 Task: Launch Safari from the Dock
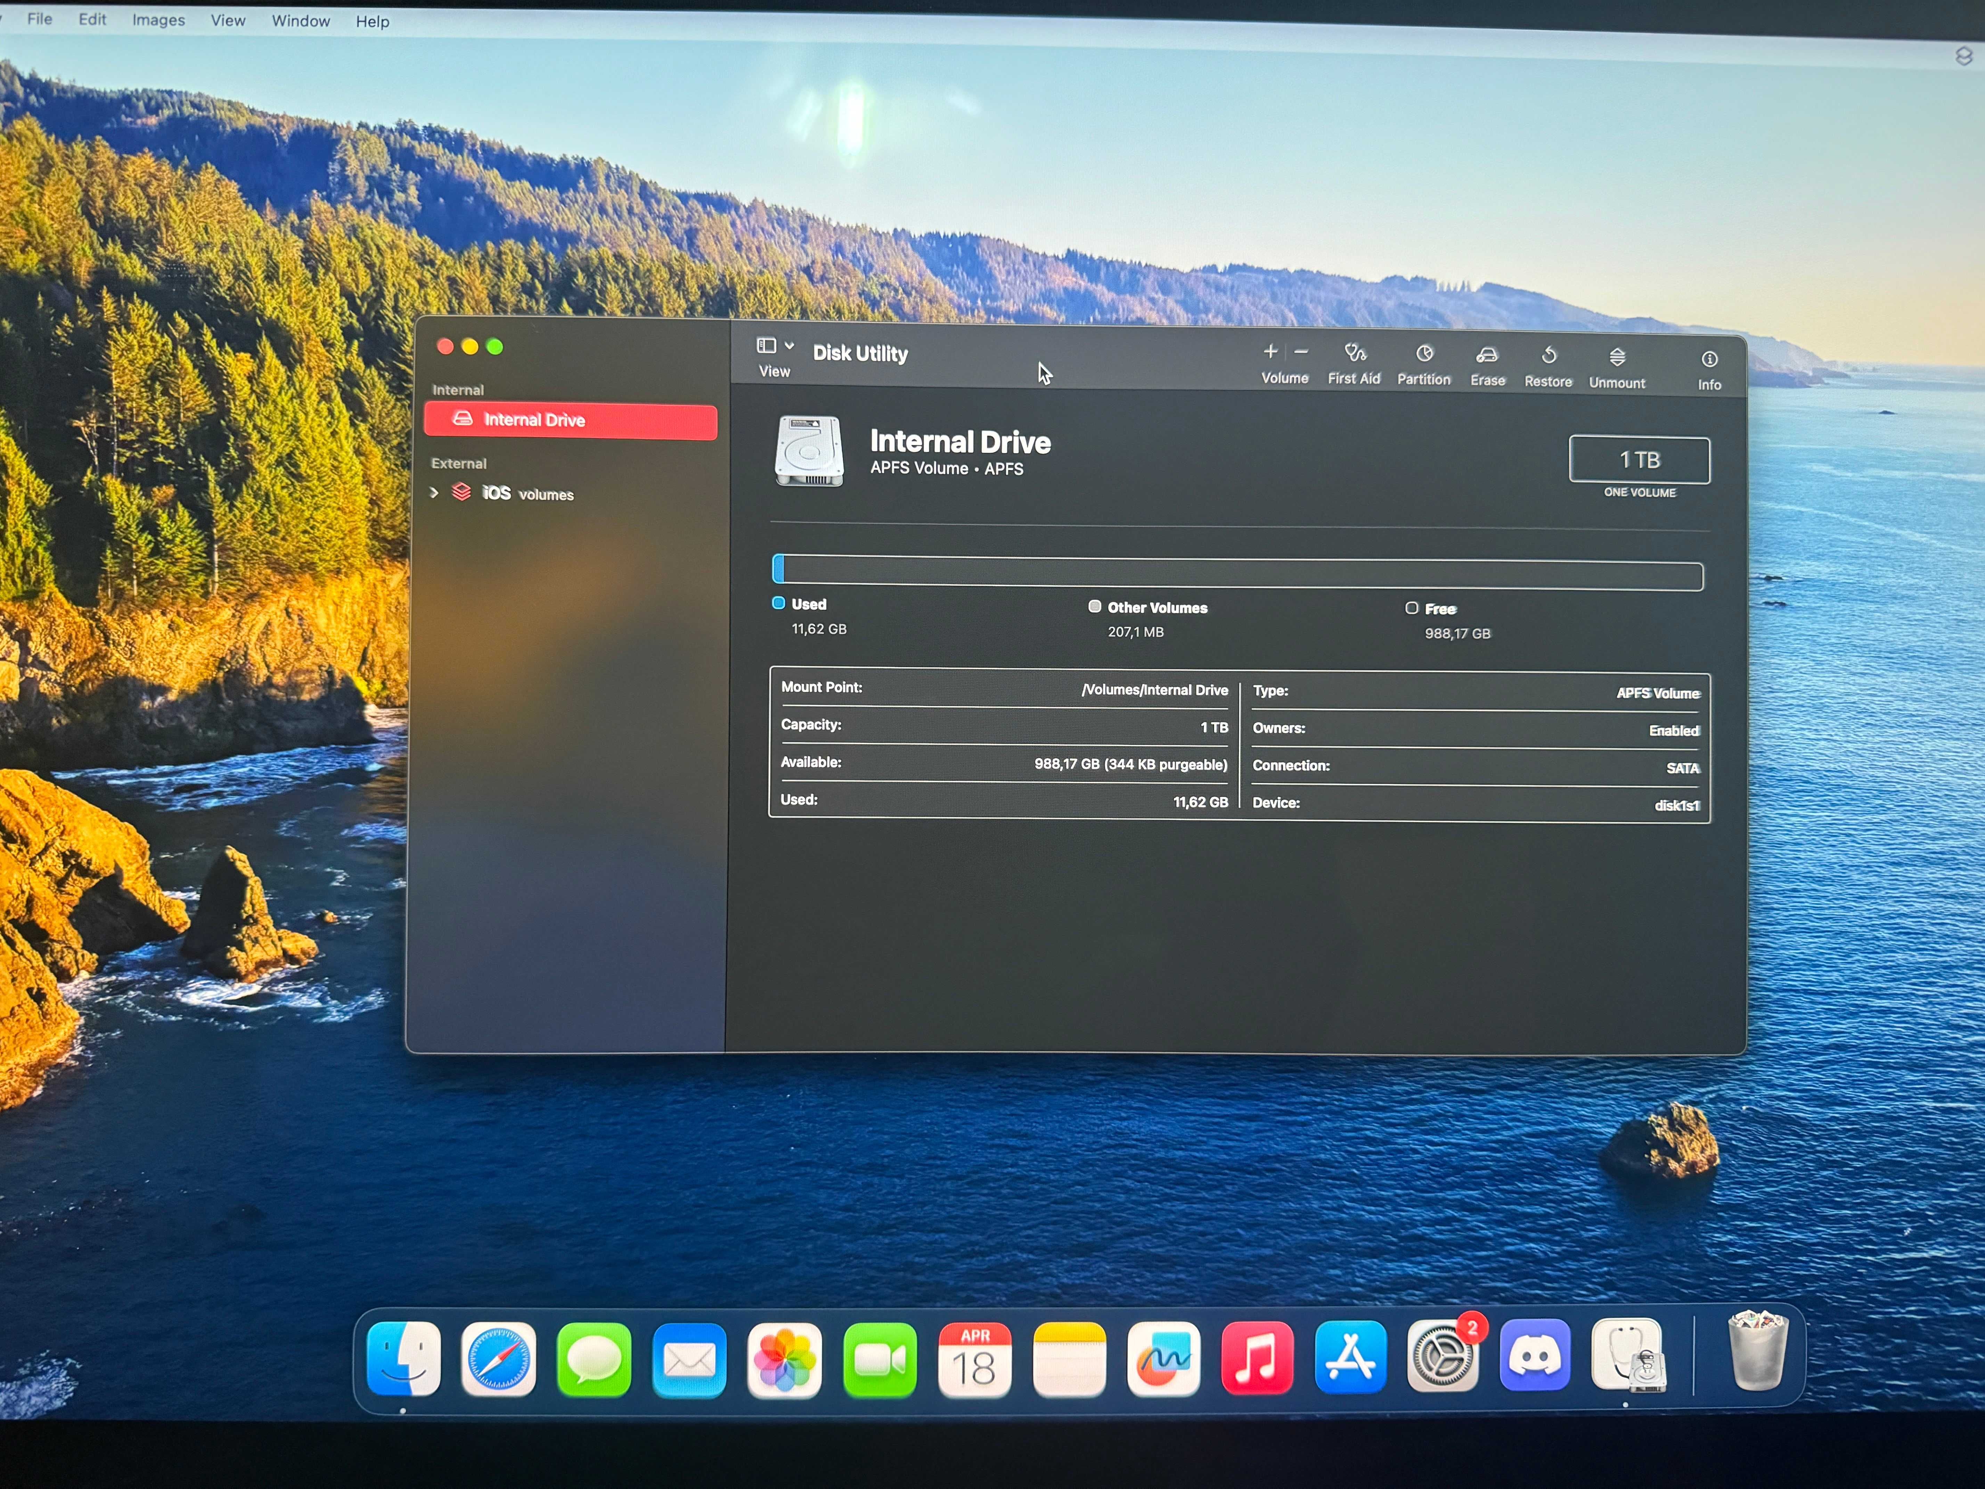tap(499, 1360)
